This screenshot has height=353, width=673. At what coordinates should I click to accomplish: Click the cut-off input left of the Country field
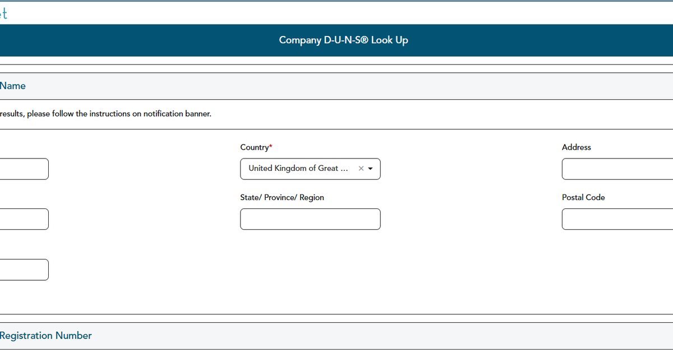click(24, 169)
